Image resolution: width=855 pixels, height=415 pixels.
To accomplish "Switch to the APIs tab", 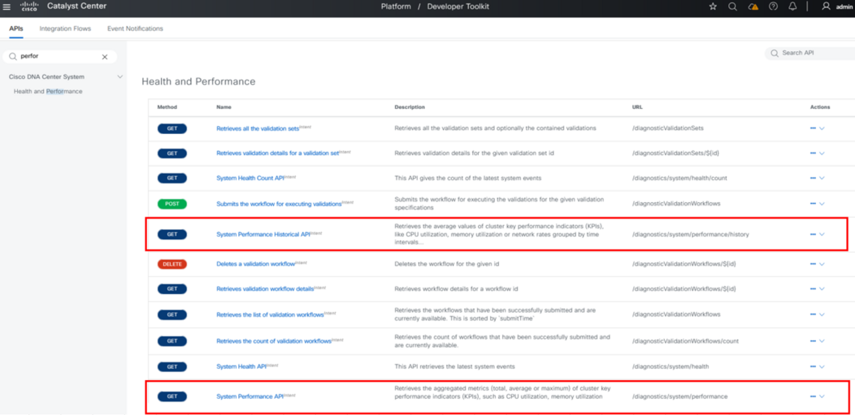I will click(16, 28).
